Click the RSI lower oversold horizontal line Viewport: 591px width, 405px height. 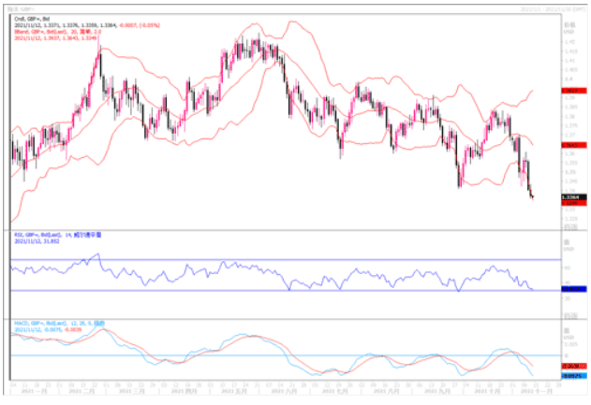281,290
